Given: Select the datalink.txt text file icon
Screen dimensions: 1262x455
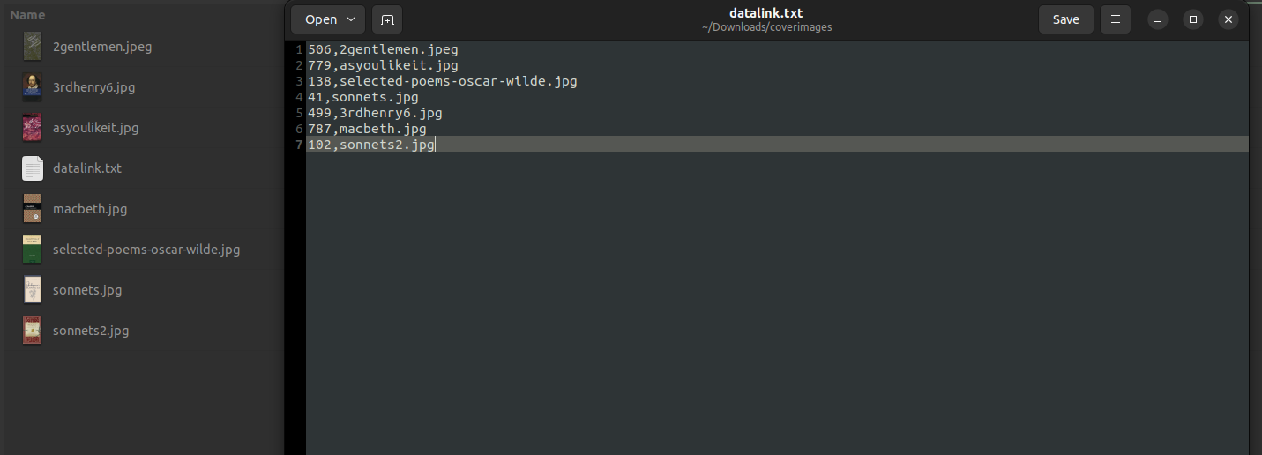Looking at the screenshot, I should tap(33, 168).
